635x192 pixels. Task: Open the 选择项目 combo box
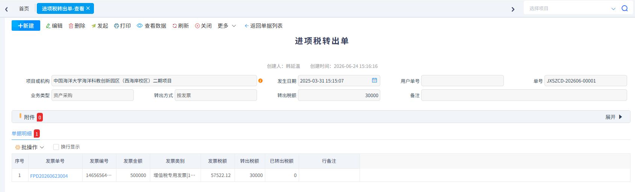click(x=571, y=8)
